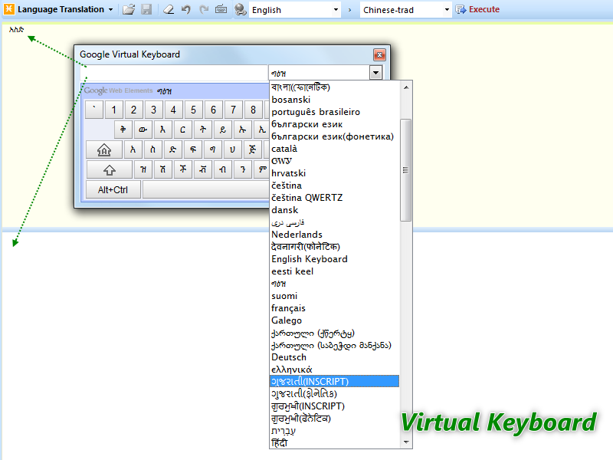Click the virtual keyboard text input field
The image size is (613, 460).
174,73
